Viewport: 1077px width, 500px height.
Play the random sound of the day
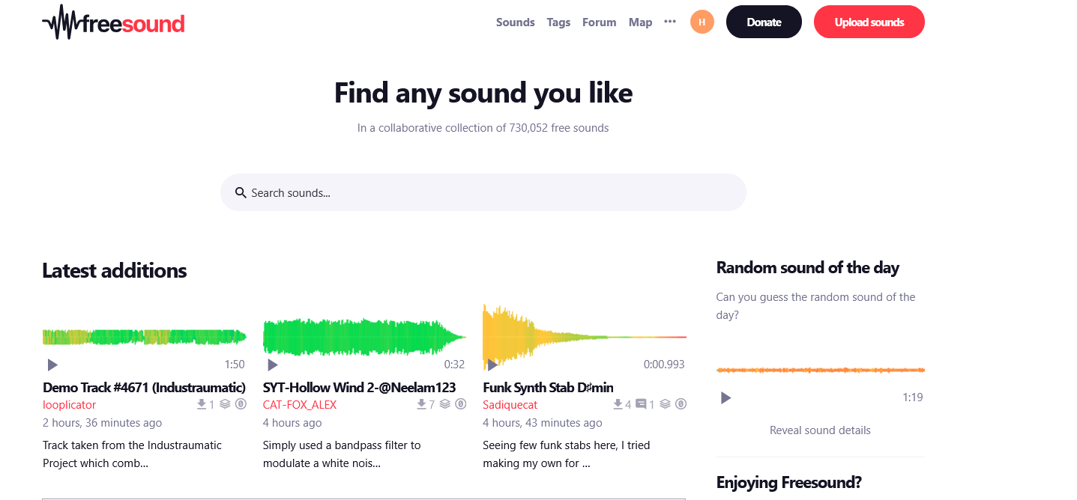[725, 398]
